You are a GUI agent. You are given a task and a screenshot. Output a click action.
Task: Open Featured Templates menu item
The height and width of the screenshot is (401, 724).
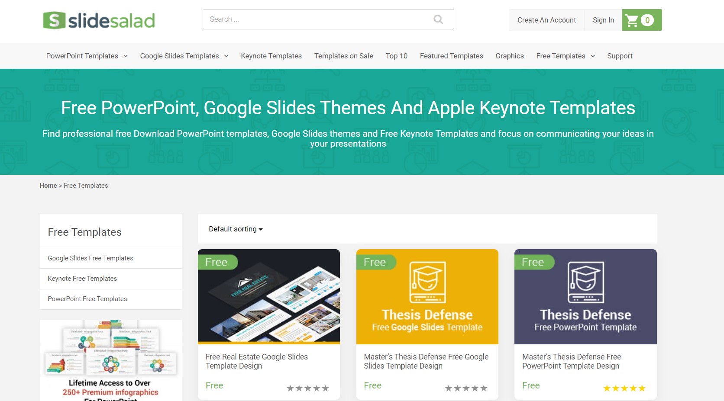(451, 56)
